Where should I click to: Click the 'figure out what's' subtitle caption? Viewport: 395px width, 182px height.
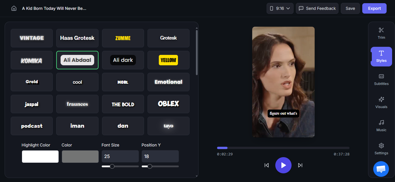click(283, 114)
